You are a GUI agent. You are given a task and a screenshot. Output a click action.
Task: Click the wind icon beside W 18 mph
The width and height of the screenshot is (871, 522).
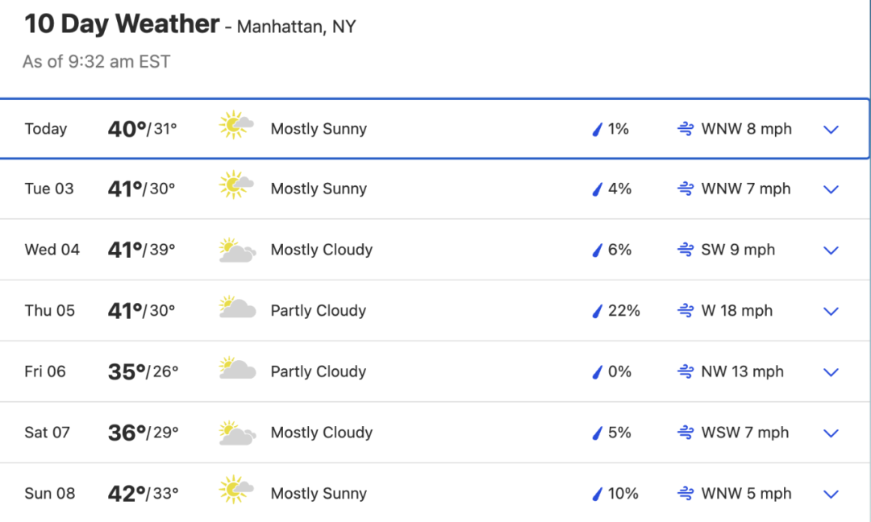tap(686, 311)
